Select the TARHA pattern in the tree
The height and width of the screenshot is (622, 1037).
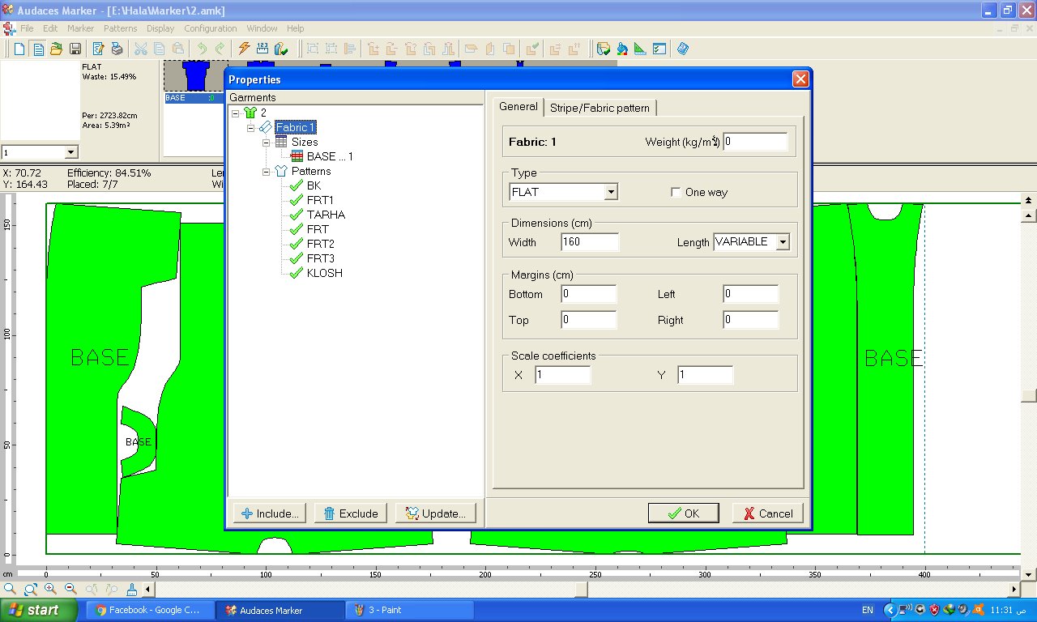point(326,215)
